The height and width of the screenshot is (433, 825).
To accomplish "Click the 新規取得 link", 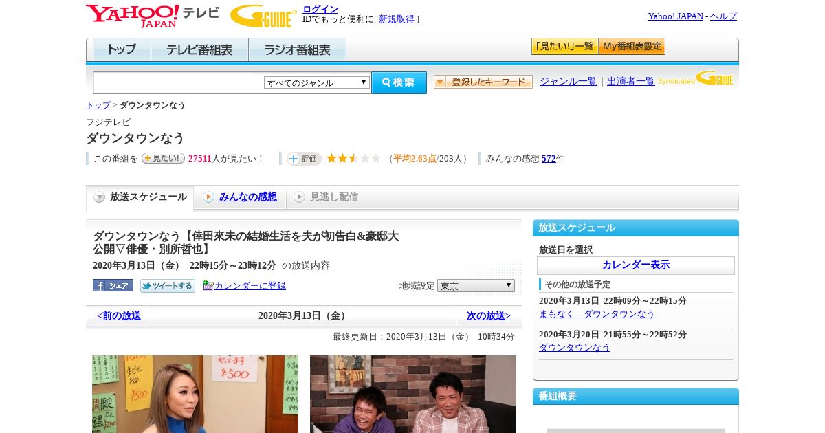I will point(397,19).
